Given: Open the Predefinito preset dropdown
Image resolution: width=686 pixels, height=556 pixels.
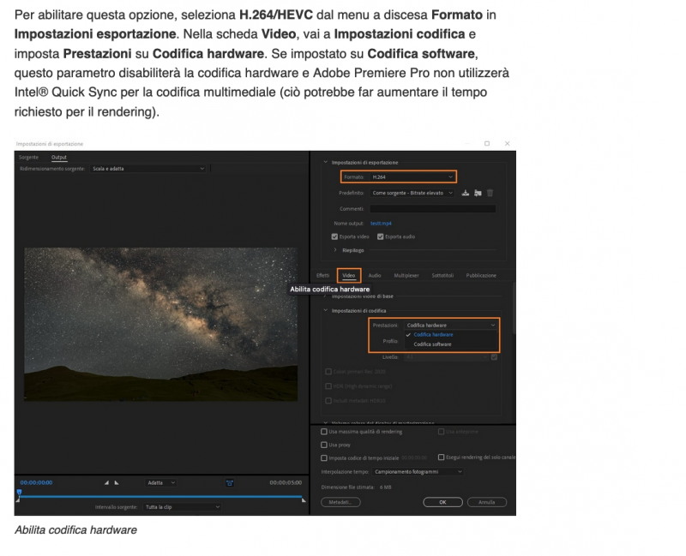Looking at the screenshot, I should pyautogui.click(x=413, y=193).
